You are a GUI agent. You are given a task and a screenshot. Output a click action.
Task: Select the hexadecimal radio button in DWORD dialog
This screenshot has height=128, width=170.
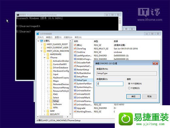click(x=129, y=84)
